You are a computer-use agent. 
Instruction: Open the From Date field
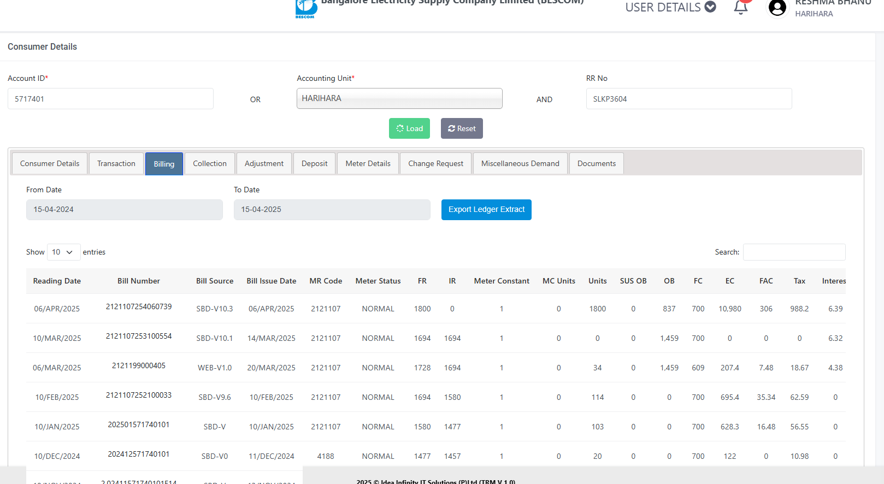tap(124, 210)
